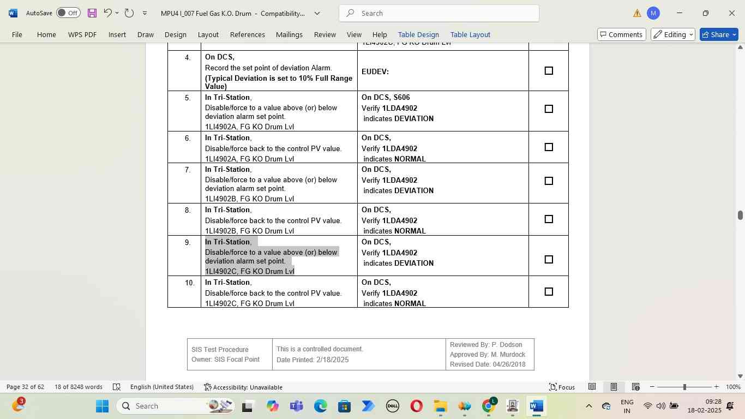The image size is (745, 419).
Task: Open the Windows Start menu
Action: (103, 406)
